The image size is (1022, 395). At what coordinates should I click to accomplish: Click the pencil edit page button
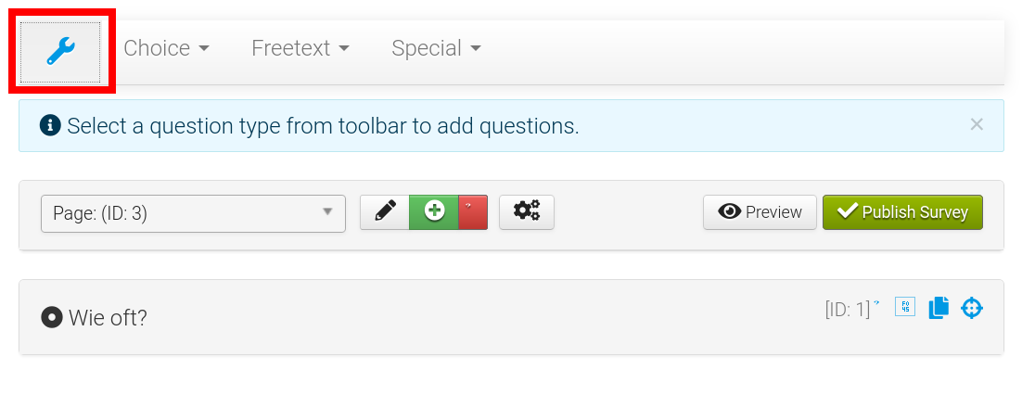(385, 212)
